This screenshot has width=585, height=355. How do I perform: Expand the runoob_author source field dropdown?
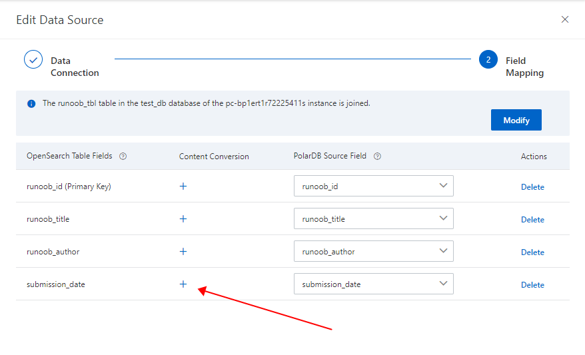[373, 252]
